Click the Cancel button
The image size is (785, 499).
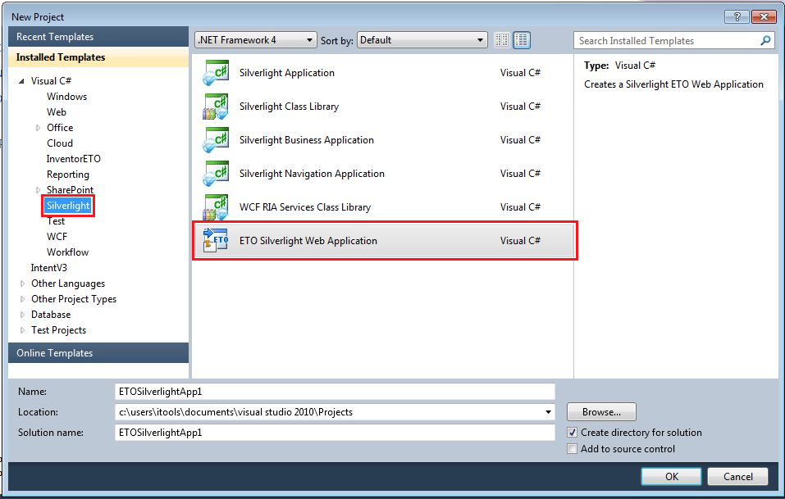(737, 477)
